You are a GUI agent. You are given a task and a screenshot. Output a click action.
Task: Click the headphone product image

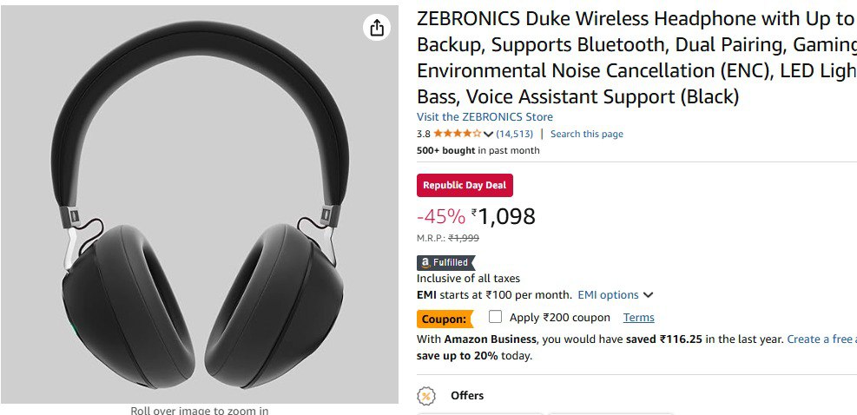point(199,206)
